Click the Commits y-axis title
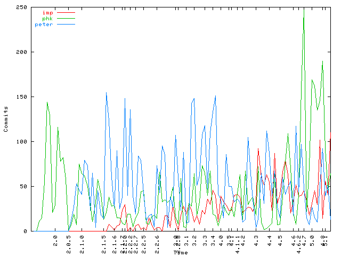Screen dimensions: 341x256 [x=6, y=119]
